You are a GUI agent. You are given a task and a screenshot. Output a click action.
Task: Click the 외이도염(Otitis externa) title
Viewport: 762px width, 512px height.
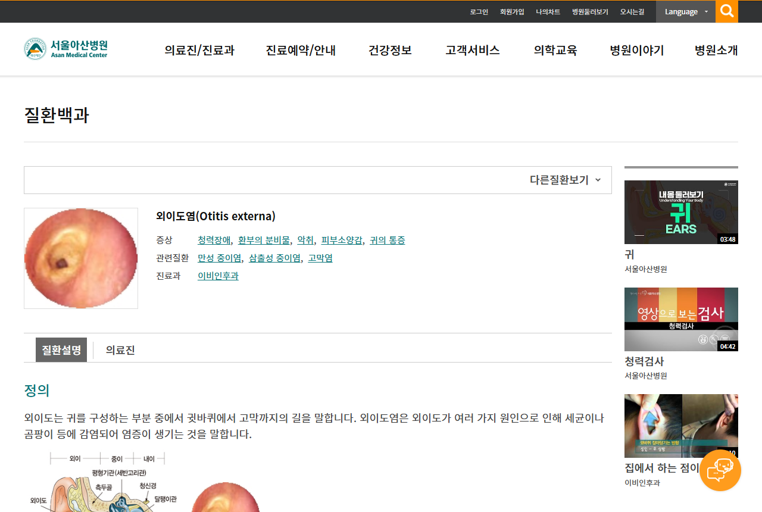click(216, 216)
